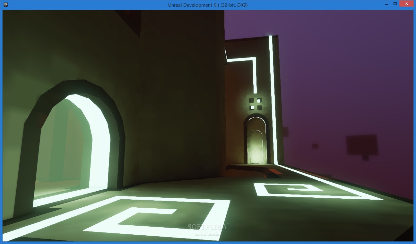Minimize the Unreal Development Kit window

[386, 4]
